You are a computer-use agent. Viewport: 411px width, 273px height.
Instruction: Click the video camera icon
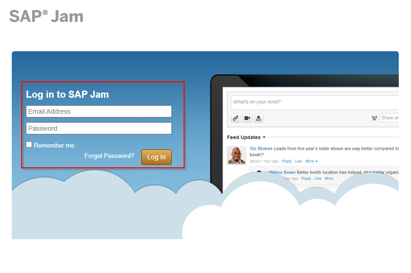pos(247,118)
